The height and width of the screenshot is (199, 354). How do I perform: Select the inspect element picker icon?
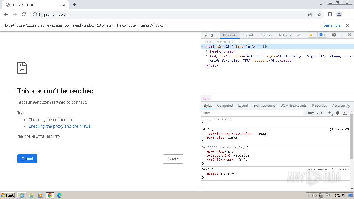pos(205,35)
